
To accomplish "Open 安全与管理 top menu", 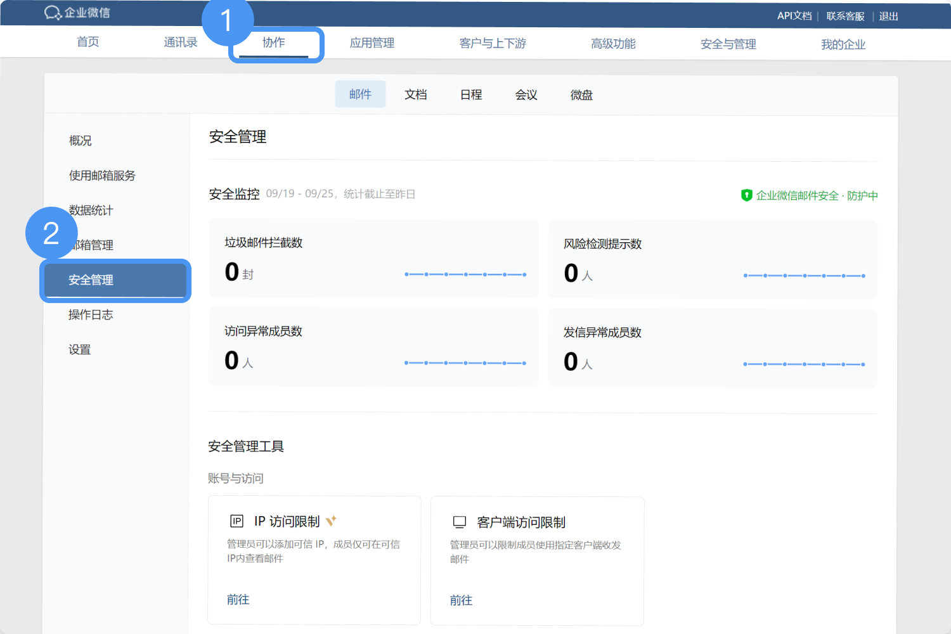I will click(728, 44).
